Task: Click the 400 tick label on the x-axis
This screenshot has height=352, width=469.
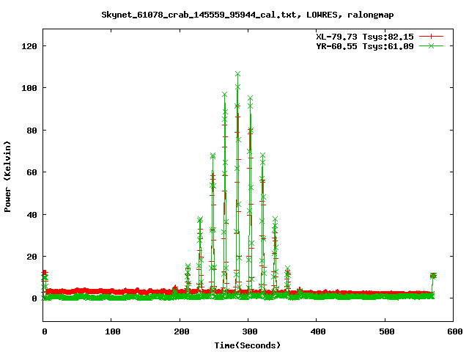Action: (x=316, y=331)
